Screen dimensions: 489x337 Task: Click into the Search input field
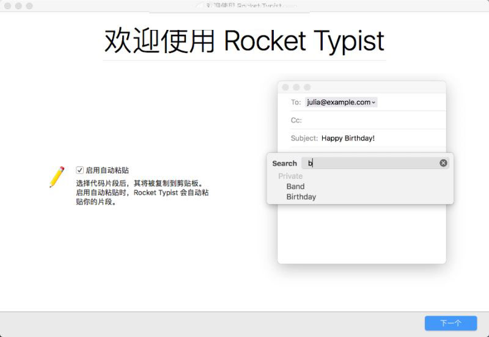[x=375, y=163]
